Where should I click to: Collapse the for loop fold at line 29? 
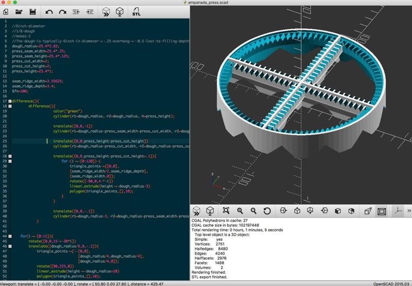[10, 161]
